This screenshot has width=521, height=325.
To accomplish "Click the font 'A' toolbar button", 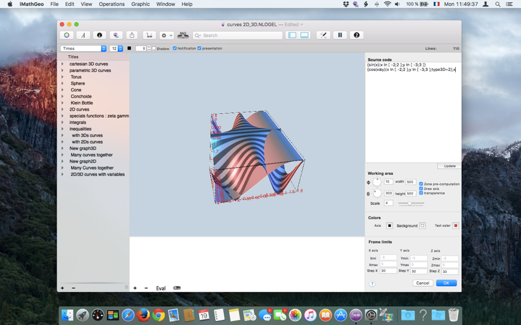I will (x=83, y=35).
